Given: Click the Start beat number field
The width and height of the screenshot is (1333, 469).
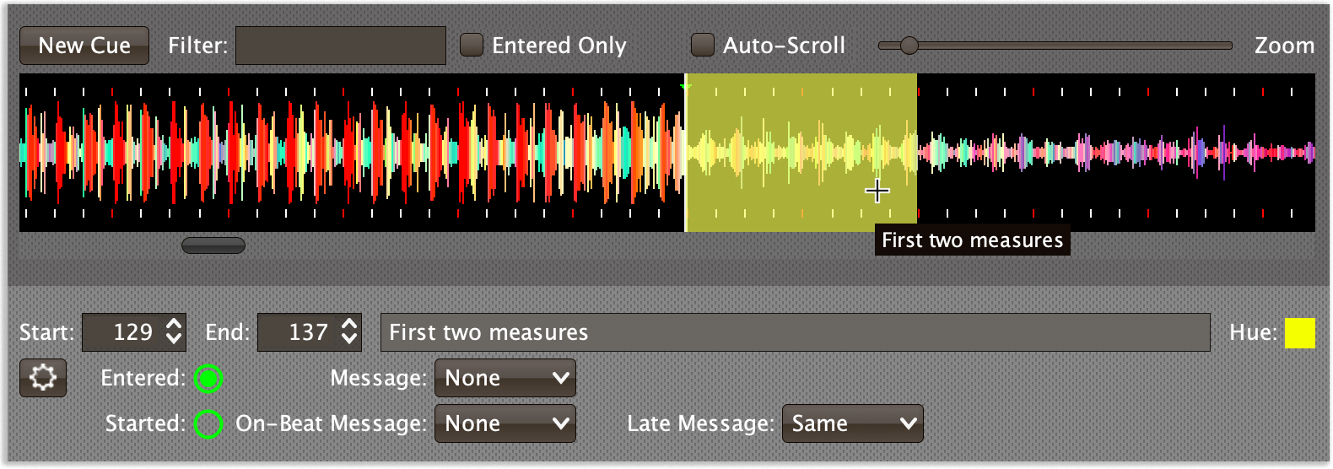Looking at the screenshot, I should 123,332.
